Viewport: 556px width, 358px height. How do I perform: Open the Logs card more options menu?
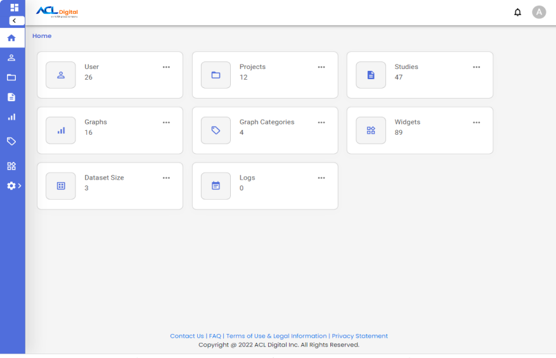click(321, 178)
